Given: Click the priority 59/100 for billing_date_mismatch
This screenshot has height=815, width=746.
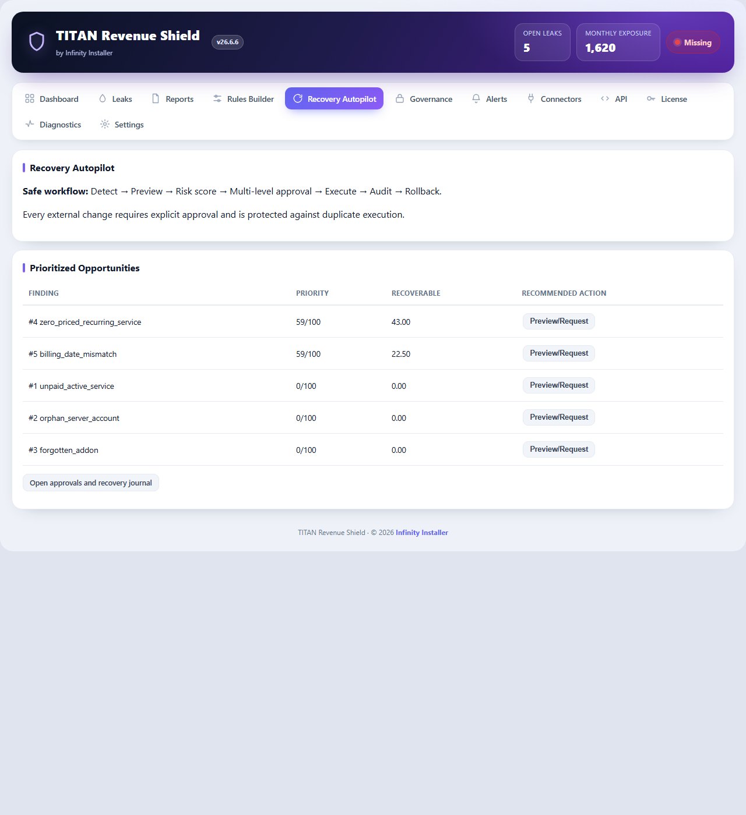Looking at the screenshot, I should pos(308,354).
